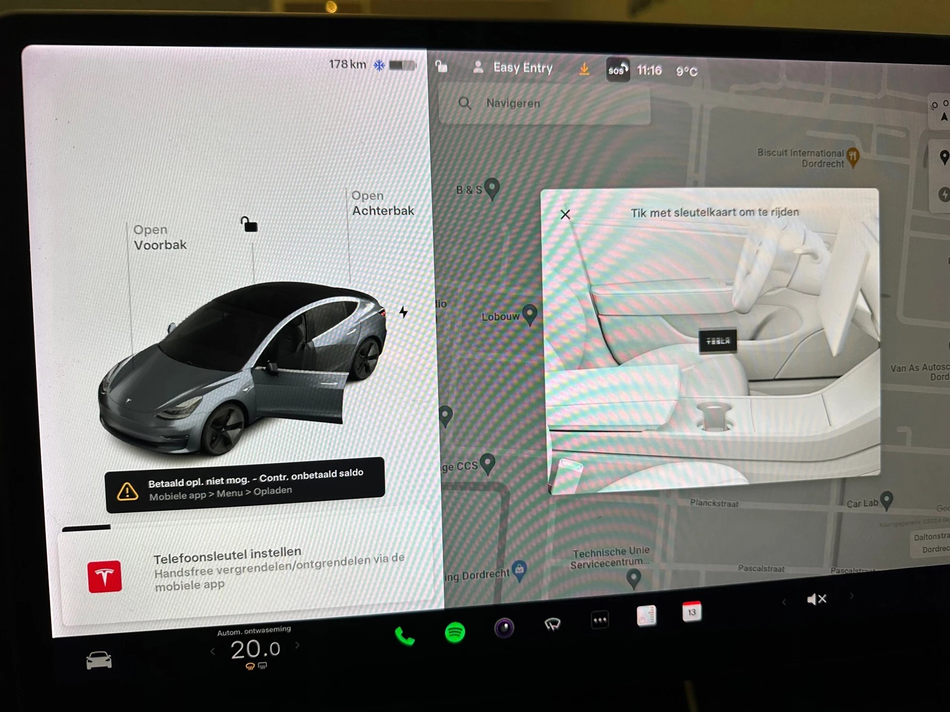The height and width of the screenshot is (712, 950).
Task: Open the all apps three-dots menu
Action: 600,620
